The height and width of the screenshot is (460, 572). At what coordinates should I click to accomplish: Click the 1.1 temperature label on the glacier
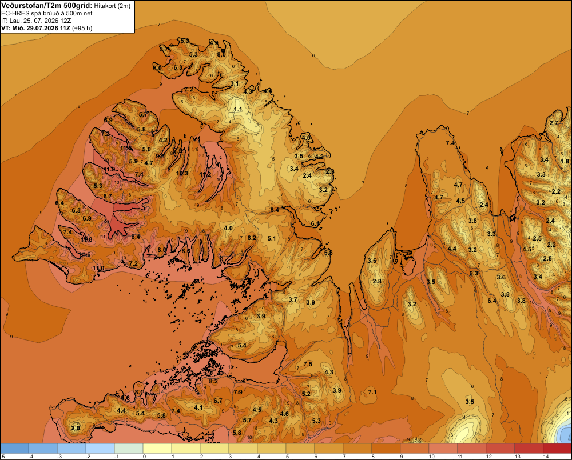[x=238, y=109]
